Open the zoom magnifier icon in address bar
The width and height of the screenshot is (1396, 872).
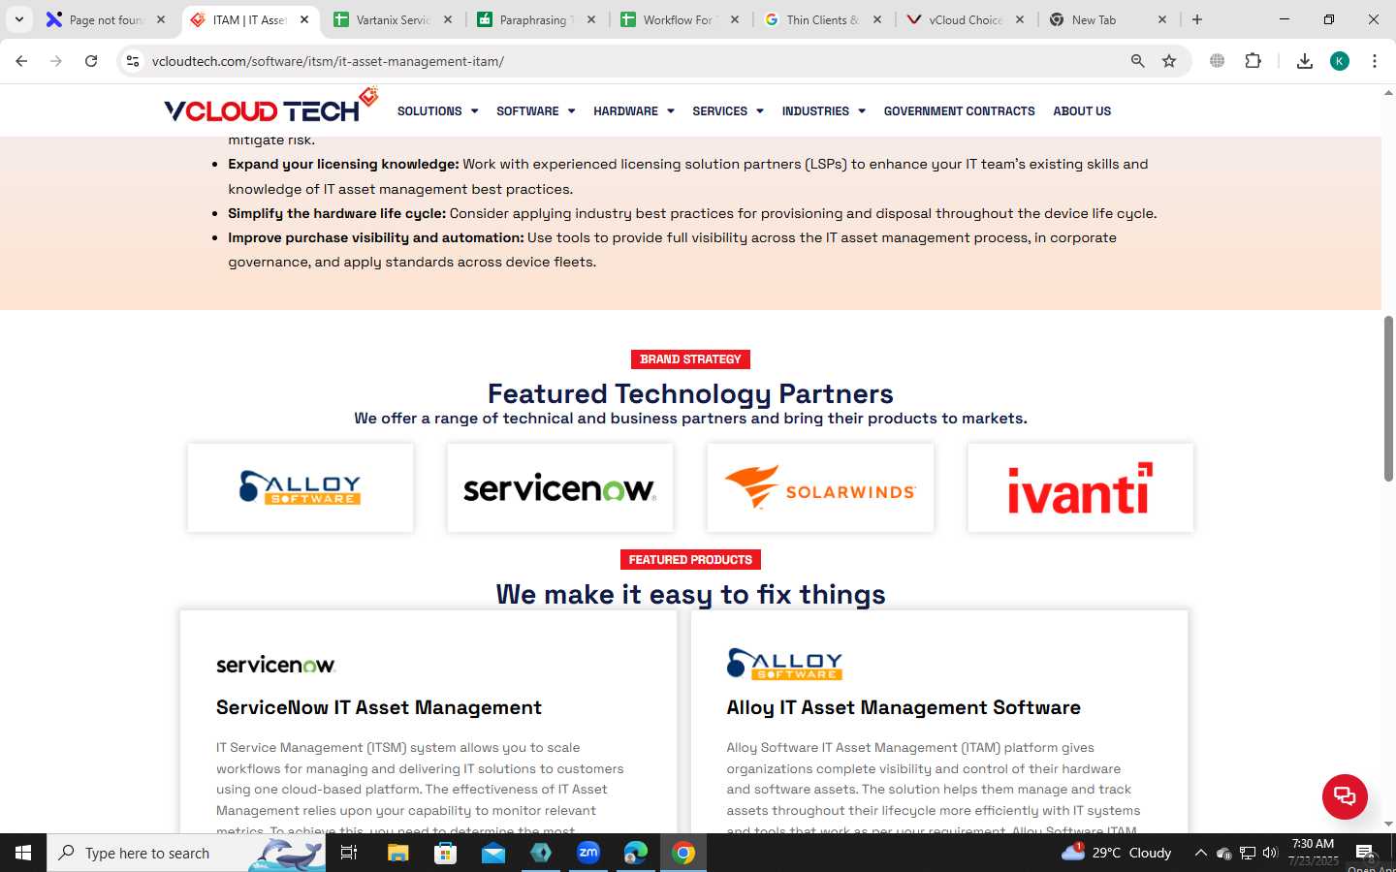pyautogui.click(x=1138, y=61)
